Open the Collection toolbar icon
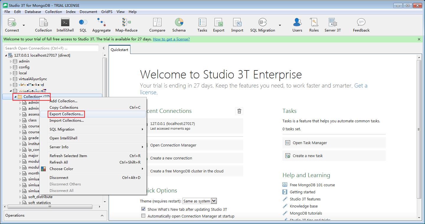The height and width of the screenshot is (224, 425). [x=43, y=22]
